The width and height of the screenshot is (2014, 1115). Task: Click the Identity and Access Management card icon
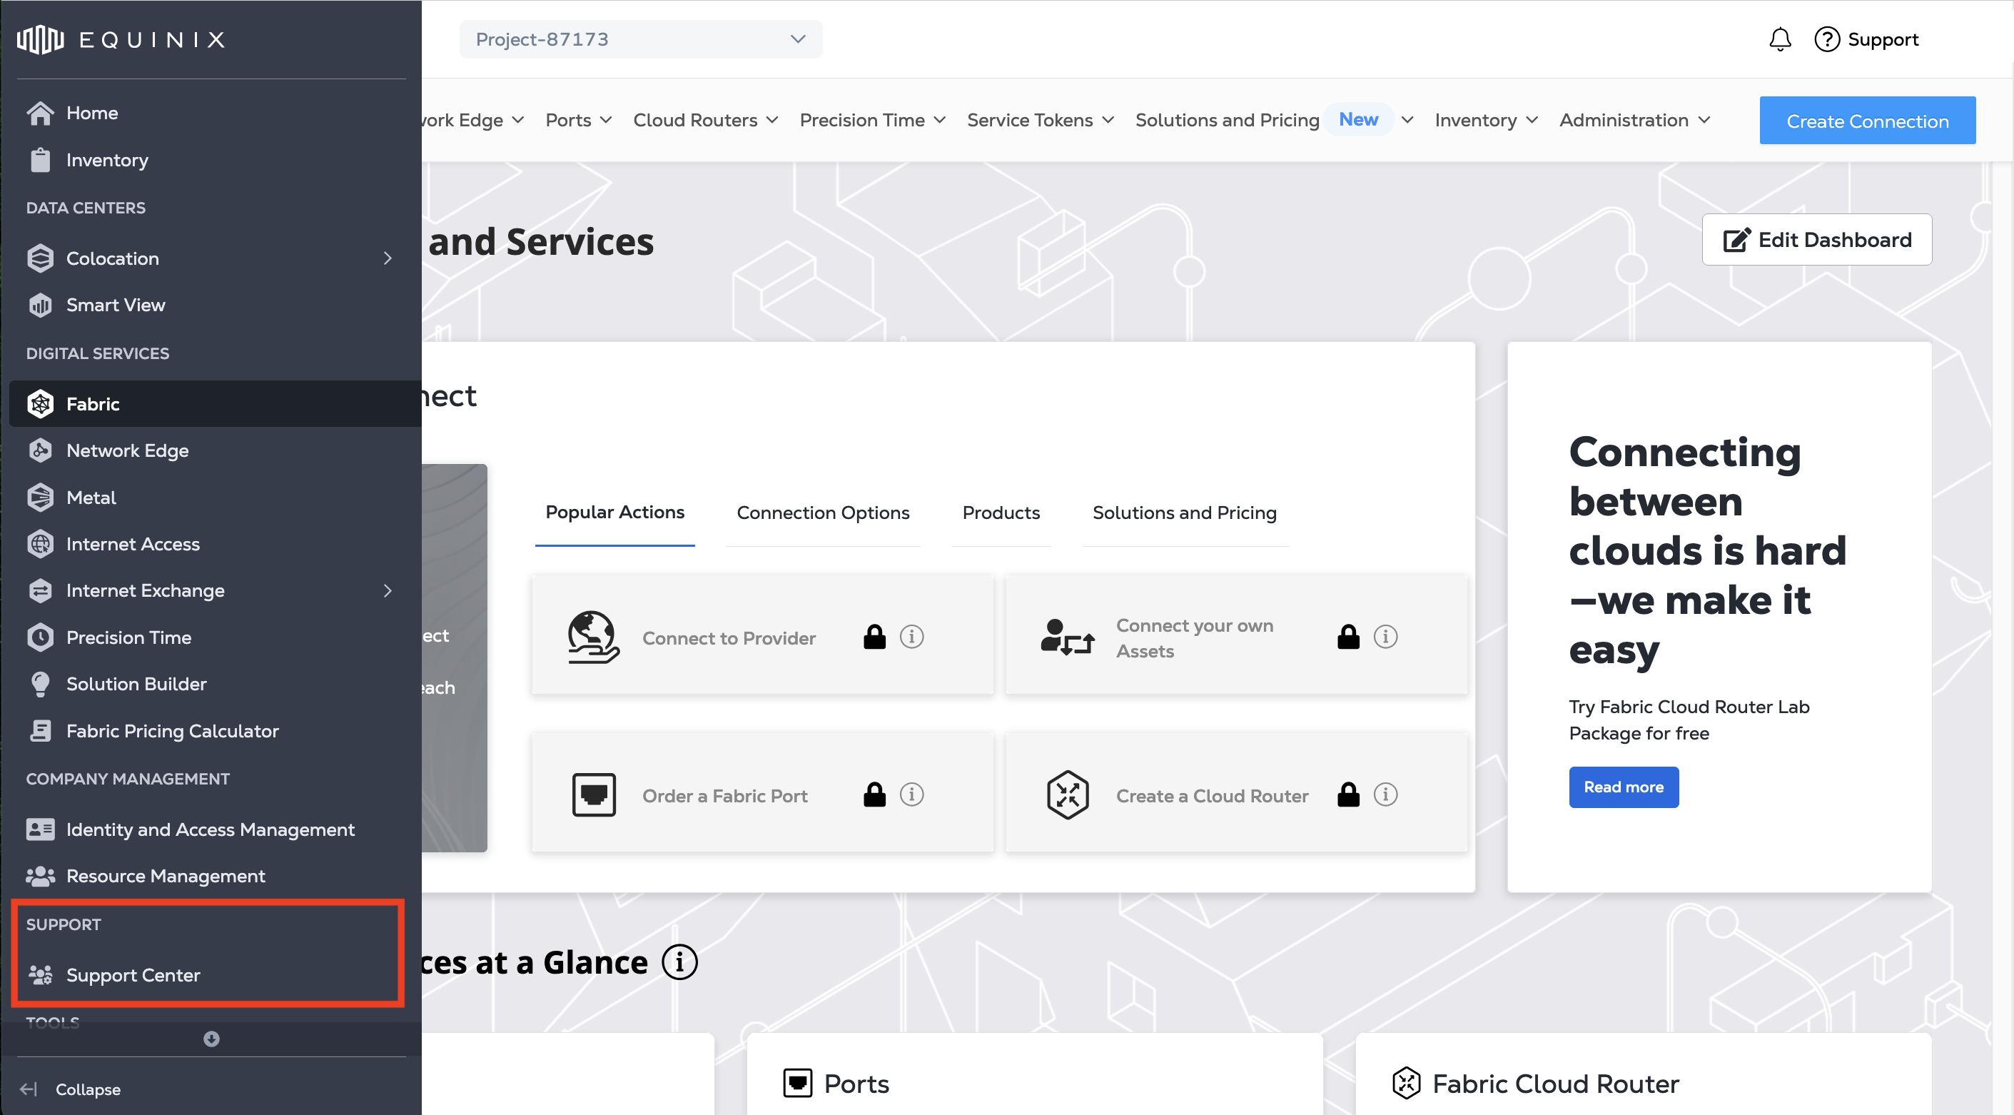pyautogui.click(x=40, y=829)
